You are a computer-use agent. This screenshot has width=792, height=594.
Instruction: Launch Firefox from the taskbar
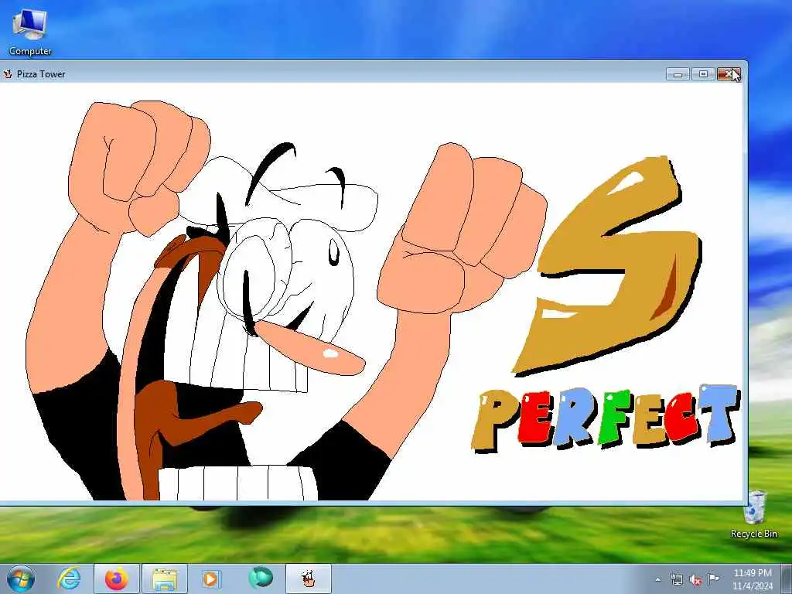[117, 579]
